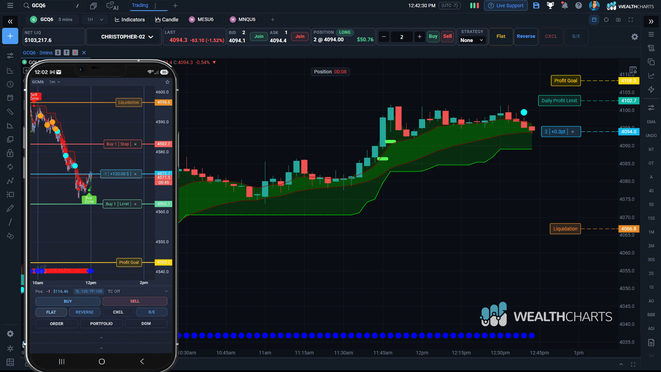Open the notifications bell icon
This screenshot has height=372, width=661.
[x=564, y=6]
